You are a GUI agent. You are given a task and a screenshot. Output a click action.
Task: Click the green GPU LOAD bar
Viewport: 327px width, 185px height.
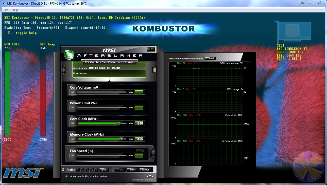click(7, 94)
